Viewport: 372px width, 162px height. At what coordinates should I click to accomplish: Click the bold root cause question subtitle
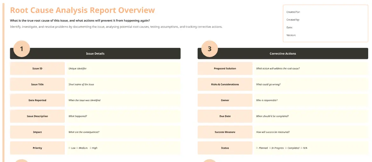[80, 20]
